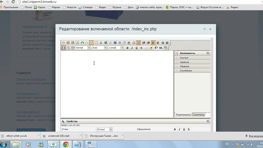Click the compass-shaped icon in editor toolbar
This screenshot has width=263, height=148.
click(124, 43)
